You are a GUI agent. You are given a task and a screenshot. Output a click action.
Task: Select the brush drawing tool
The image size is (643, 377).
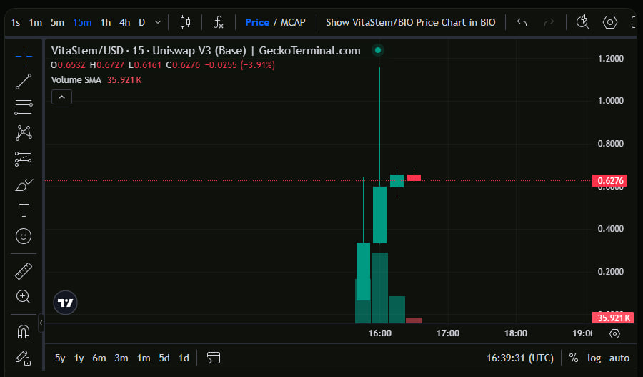(24, 185)
